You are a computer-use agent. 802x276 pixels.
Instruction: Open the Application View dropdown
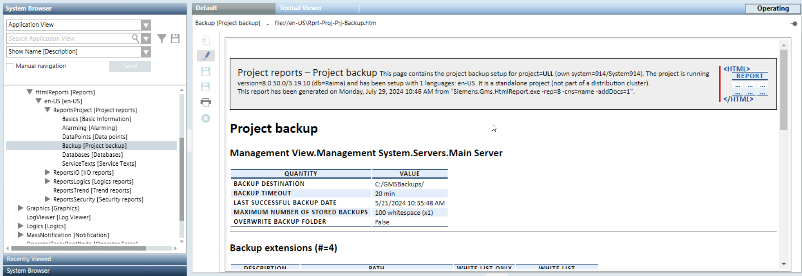pyautogui.click(x=146, y=25)
